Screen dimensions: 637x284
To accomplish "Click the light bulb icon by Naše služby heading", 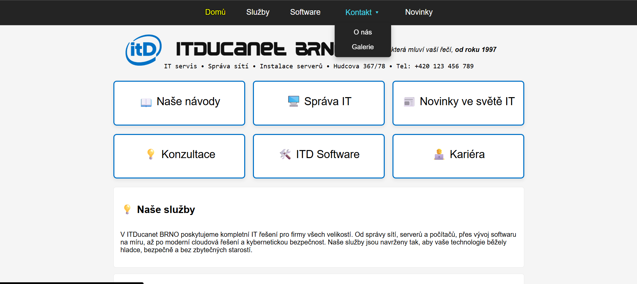I will coord(127,209).
